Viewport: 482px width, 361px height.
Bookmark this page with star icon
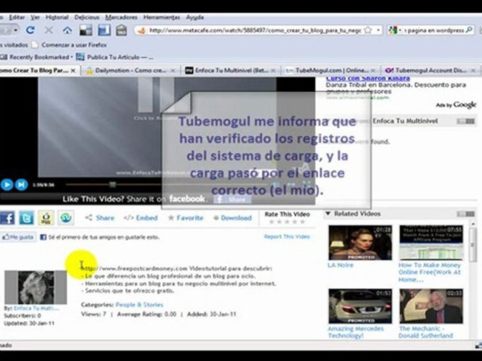click(368, 30)
